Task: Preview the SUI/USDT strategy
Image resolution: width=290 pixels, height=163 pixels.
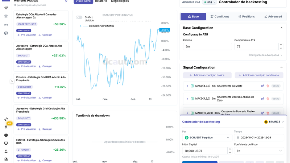Action: pyautogui.click(x=26, y=66)
